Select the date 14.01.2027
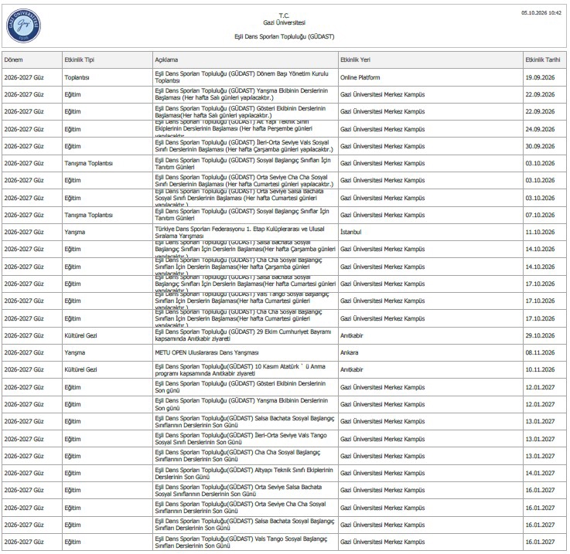The width and height of the screenshot is (570, 554). 540,473
